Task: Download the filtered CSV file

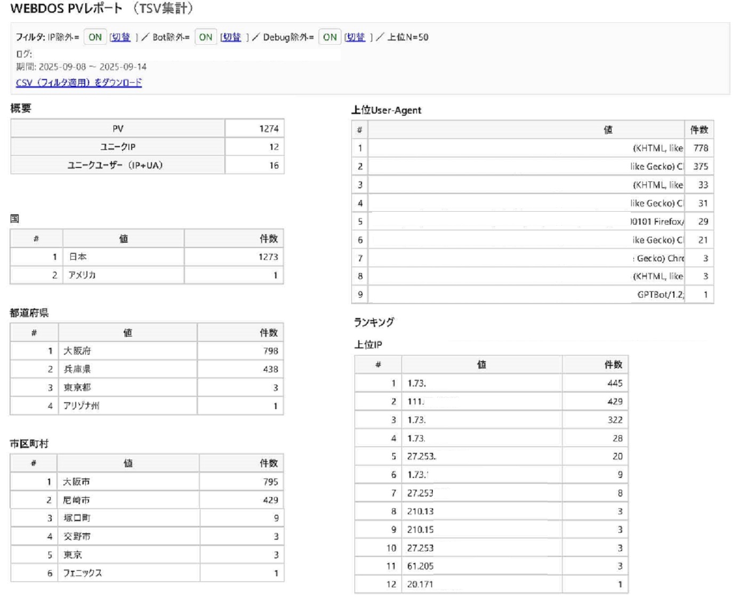Action: (x=79, y=83)
